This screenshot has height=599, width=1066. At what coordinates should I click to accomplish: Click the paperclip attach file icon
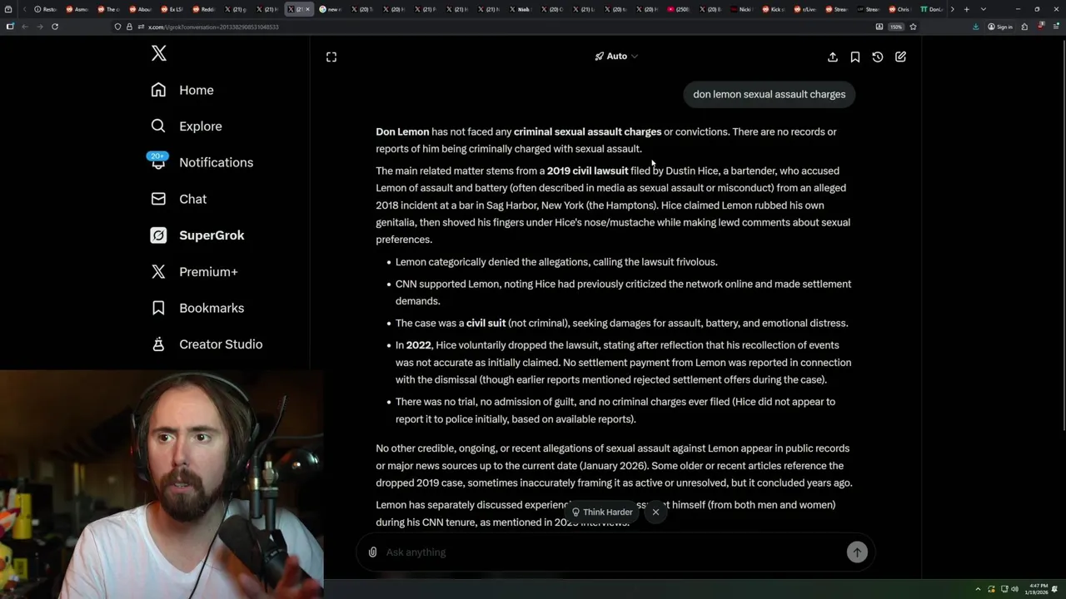(x=372, y=552)
